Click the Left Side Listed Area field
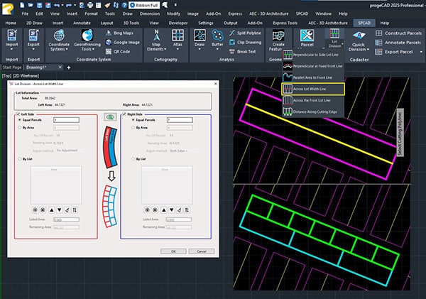Viewport: 426px width, 299px height. coord(66,219)
